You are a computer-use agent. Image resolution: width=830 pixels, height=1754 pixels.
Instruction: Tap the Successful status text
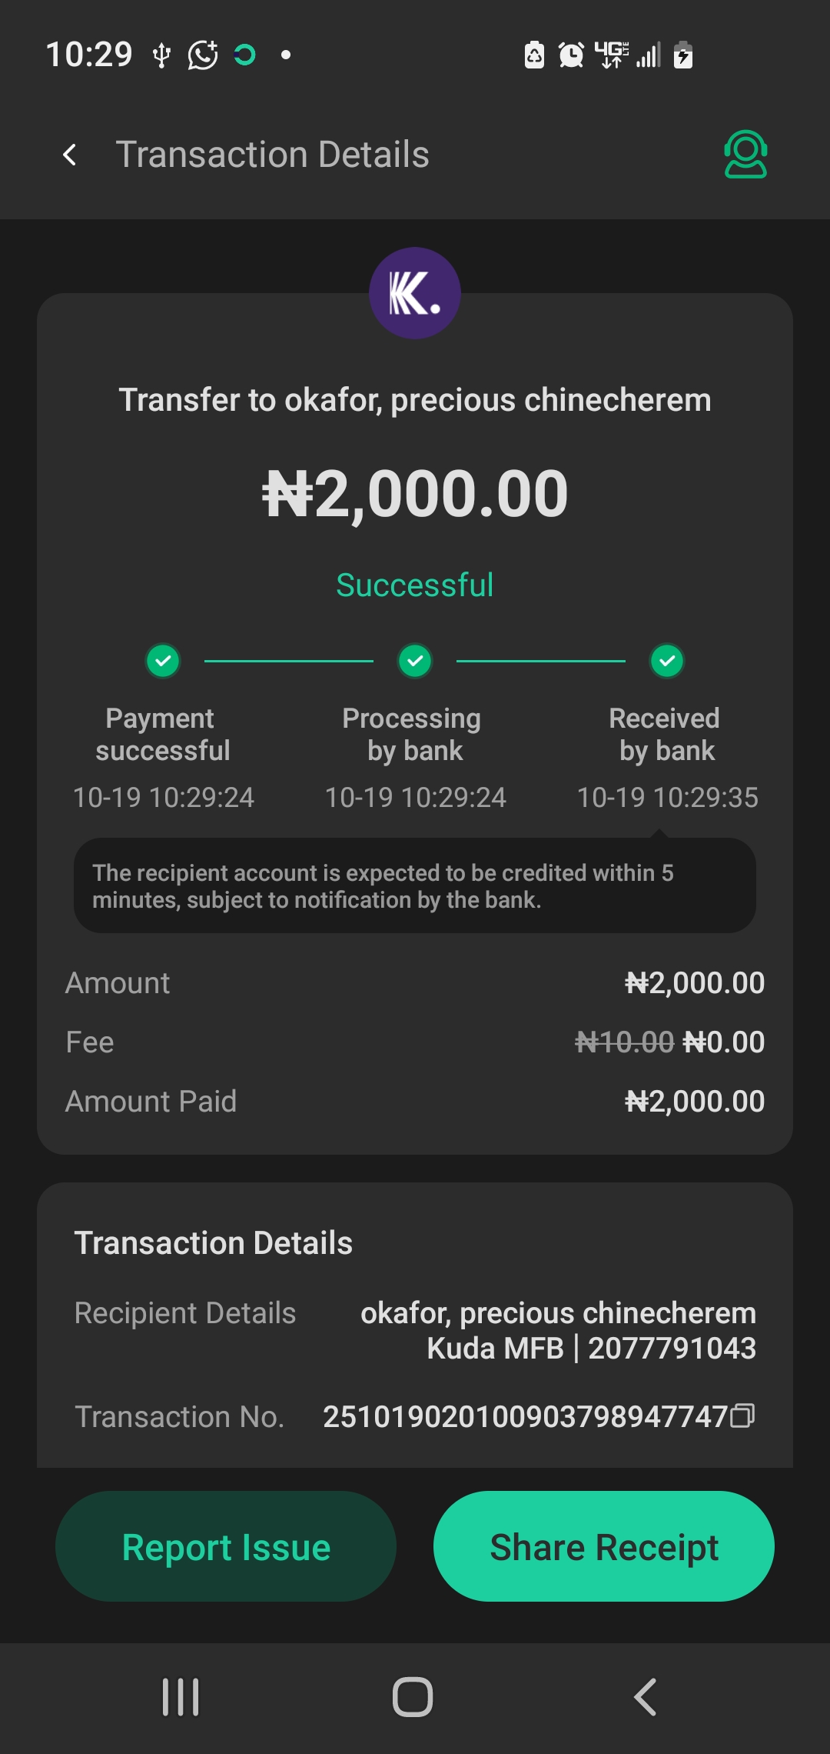click(415, 585)
